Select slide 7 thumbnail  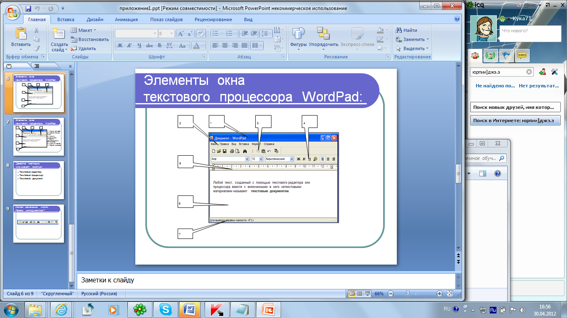(x=39, y=137)
